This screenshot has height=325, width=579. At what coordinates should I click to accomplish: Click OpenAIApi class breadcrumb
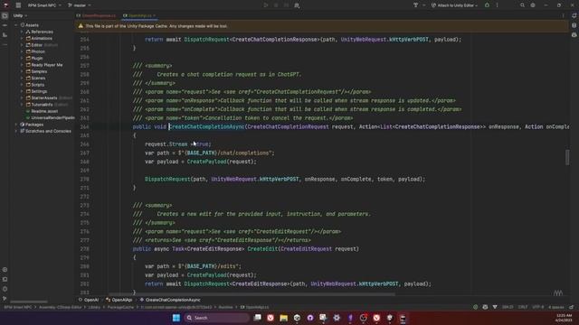[x=119, y=300]
